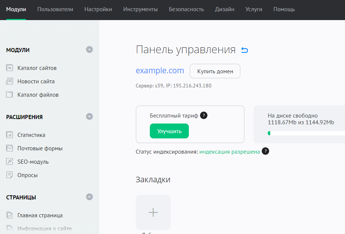Expand МОДУЛИ section with plus button

(89, 49)
